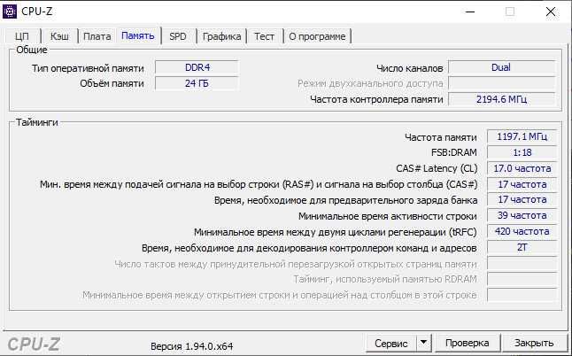Expand the Сервис dropdown arrow
The image size is (572, 356).
click(x=423, y=344)
